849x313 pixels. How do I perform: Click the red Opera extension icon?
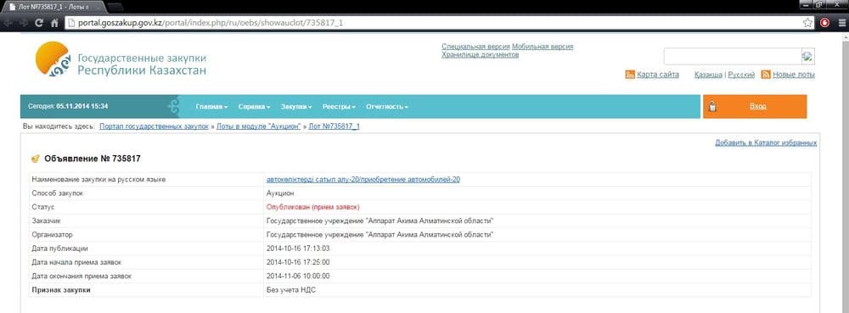(824, 23)
